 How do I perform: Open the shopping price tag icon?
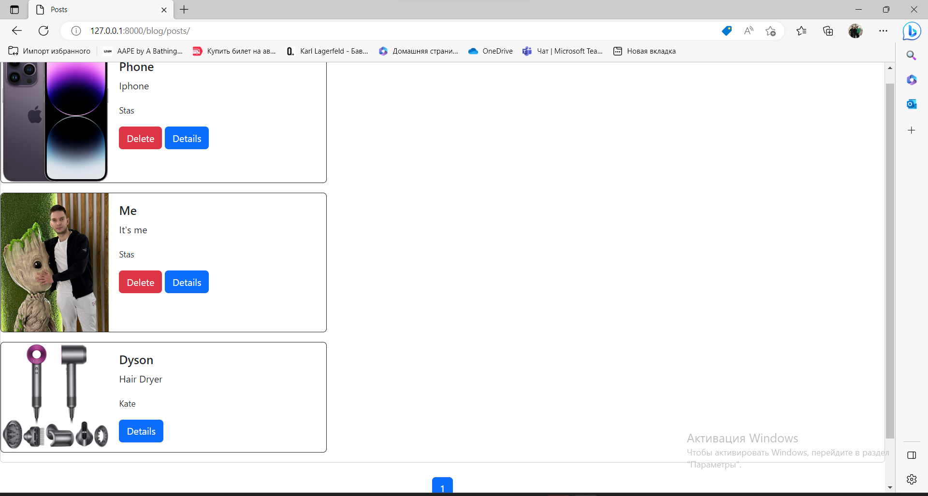[x=726, y=31]
